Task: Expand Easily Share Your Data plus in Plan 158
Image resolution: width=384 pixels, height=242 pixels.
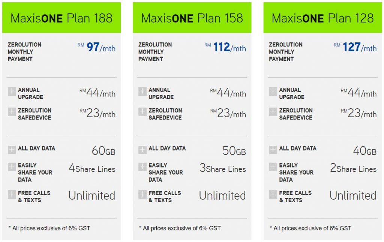Action: click(x=142, y=167)
